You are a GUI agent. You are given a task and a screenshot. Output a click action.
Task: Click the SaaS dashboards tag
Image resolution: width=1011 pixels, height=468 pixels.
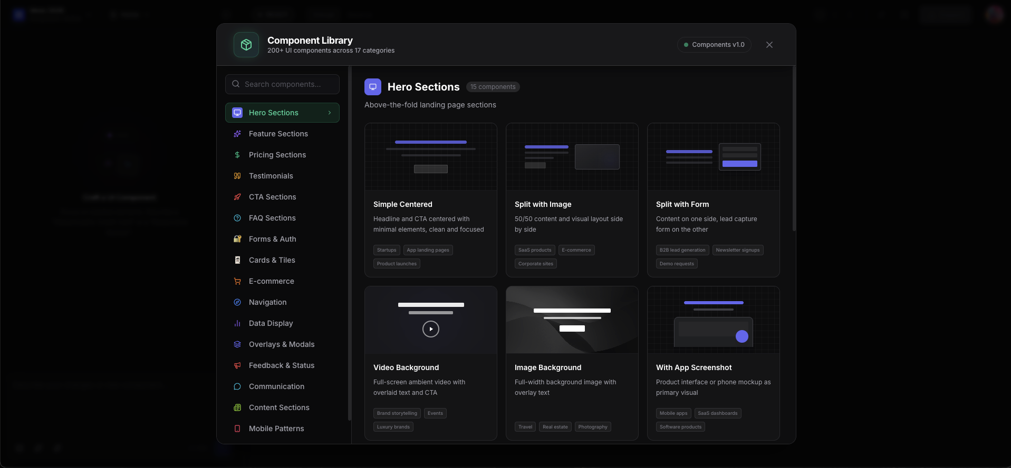click(x=718, y=413)
